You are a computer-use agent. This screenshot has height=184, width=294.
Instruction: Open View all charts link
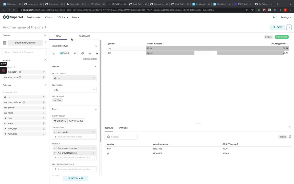point(90,59)
